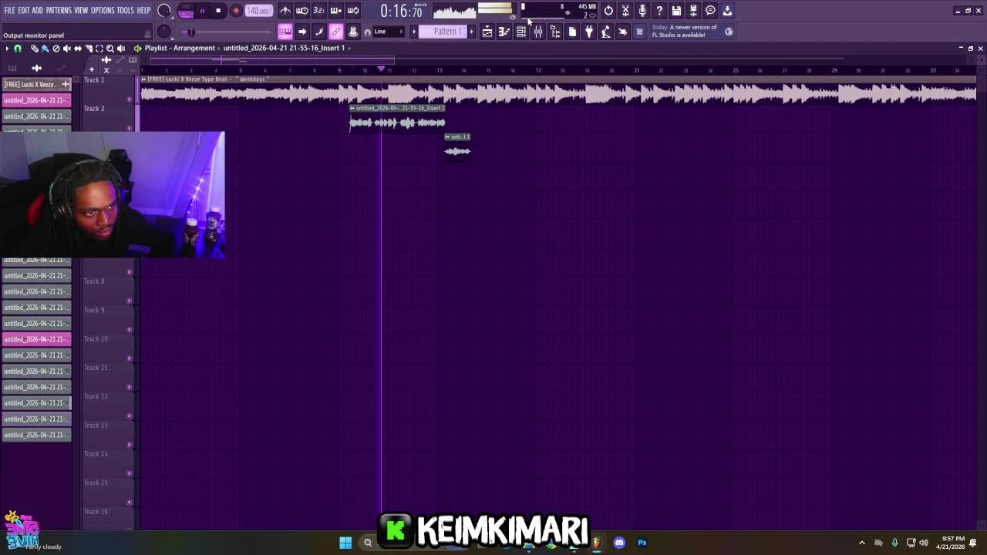
Task: Stop playback with the stop button
Action: point(218,11)
